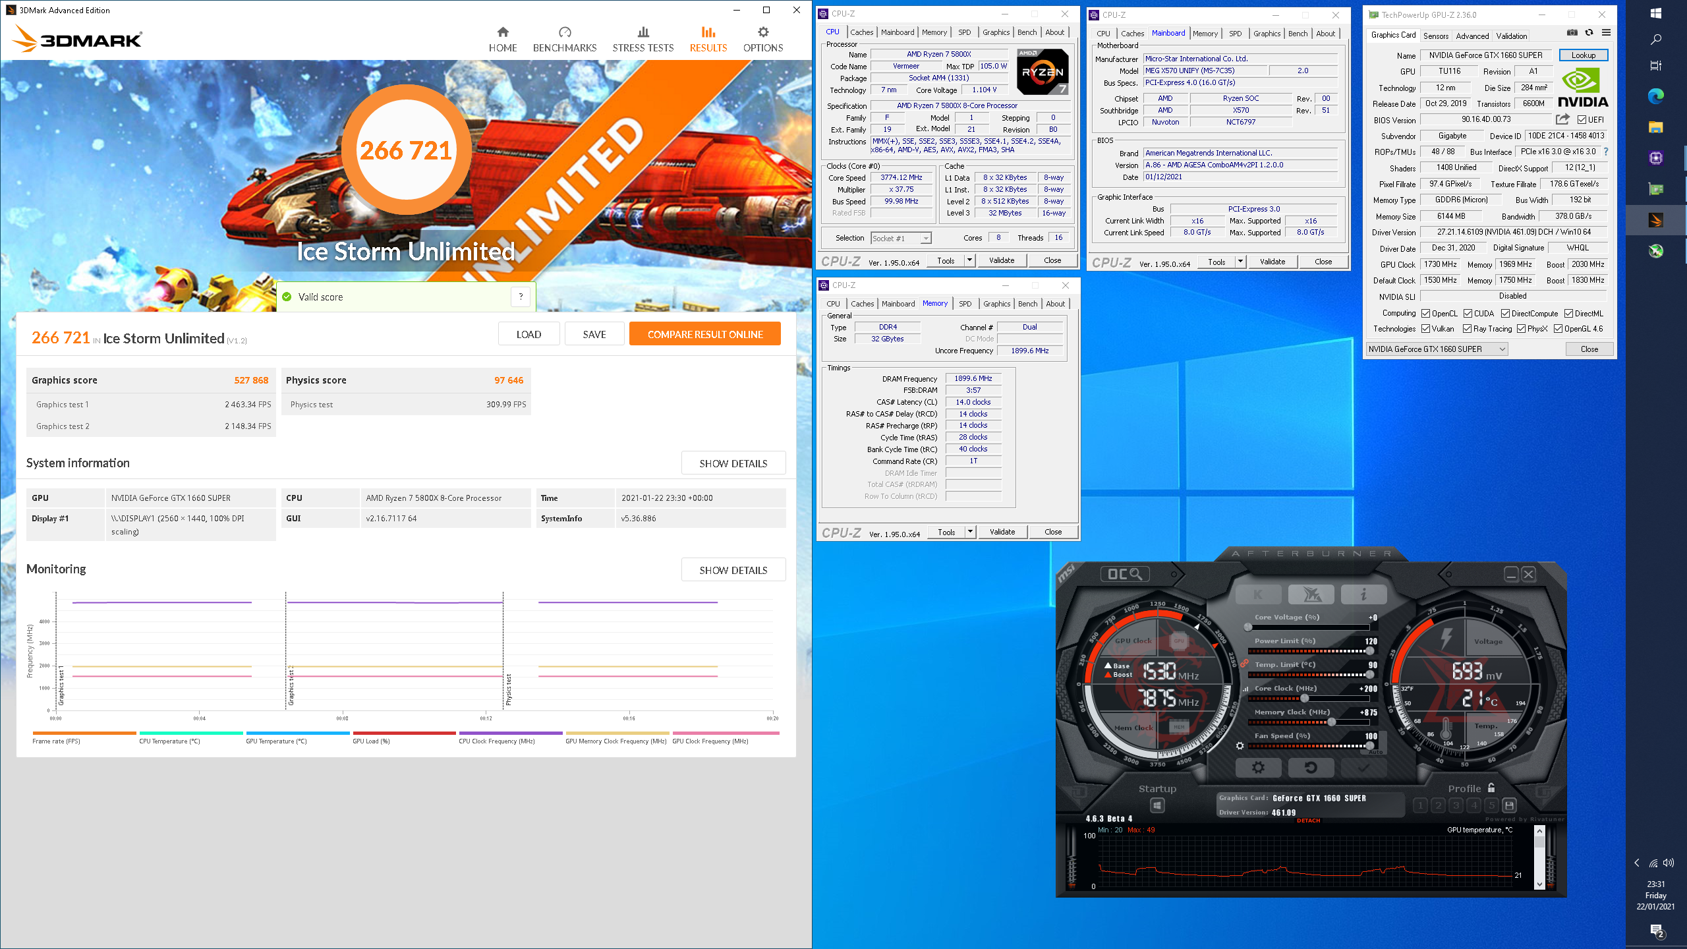The width and height of the screenshot is (1687, 949).
Task: Open Tools dropdown arrow in CPU-Z Memory window
Action: 970,532
